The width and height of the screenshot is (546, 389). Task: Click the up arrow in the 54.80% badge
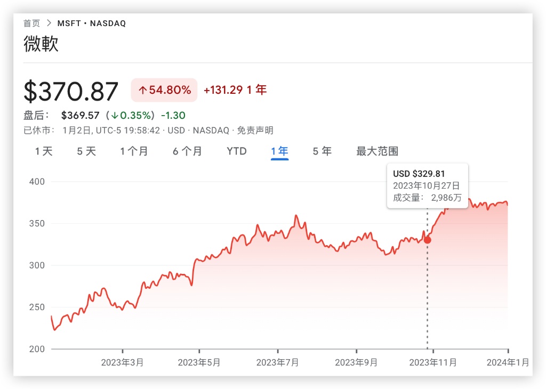pyautogui.click(x=142, y=91)
